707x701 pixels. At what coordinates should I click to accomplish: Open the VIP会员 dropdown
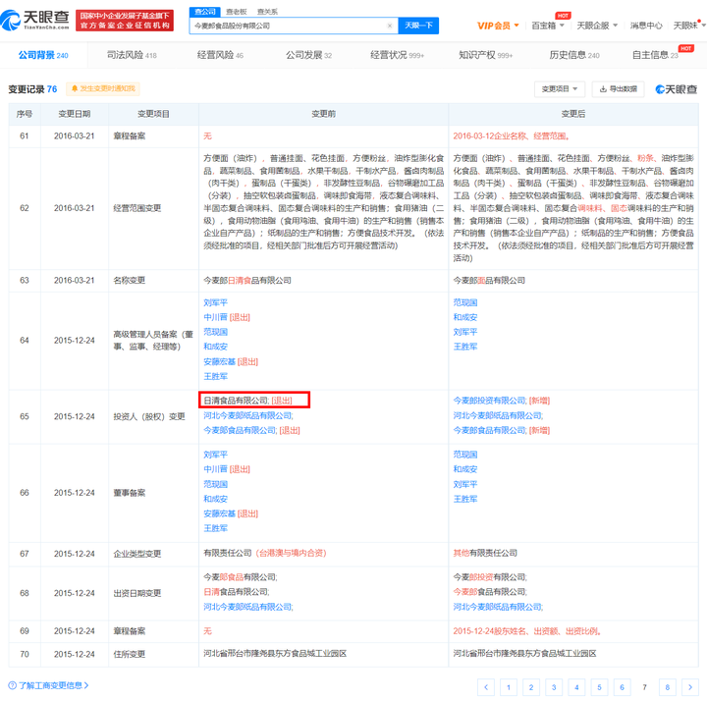point(498,26)
